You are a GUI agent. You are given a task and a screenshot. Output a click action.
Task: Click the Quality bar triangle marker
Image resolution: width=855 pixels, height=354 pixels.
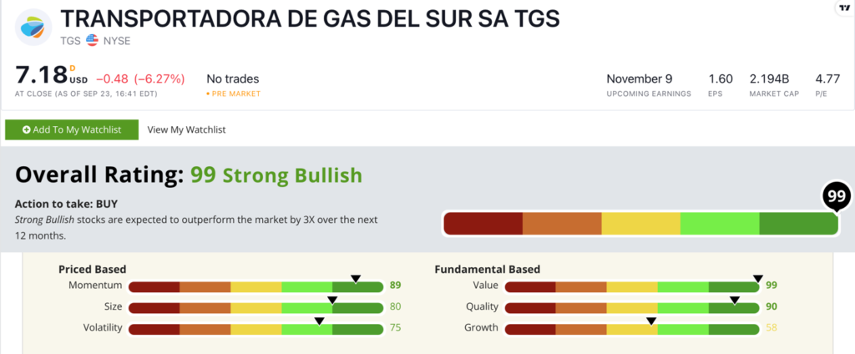click(x=735, y=299)
